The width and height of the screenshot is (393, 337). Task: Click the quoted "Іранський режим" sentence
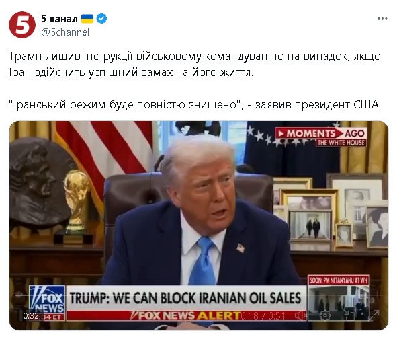coord(195,105)
